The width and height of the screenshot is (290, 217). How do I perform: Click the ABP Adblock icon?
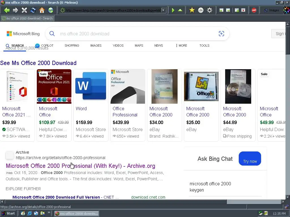[x=254, y=10]
